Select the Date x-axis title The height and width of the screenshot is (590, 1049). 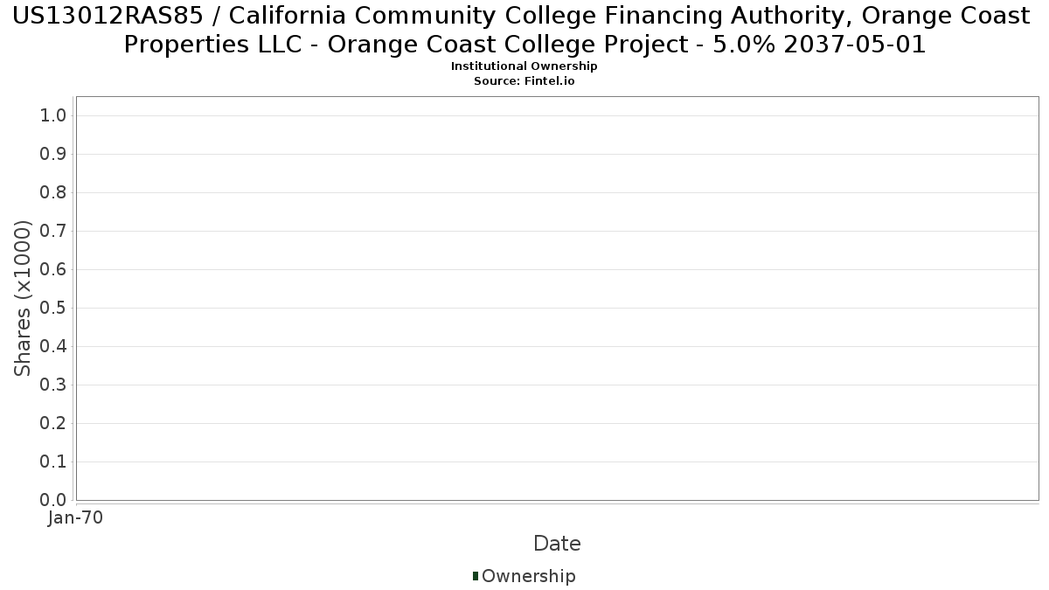point(557,544)
